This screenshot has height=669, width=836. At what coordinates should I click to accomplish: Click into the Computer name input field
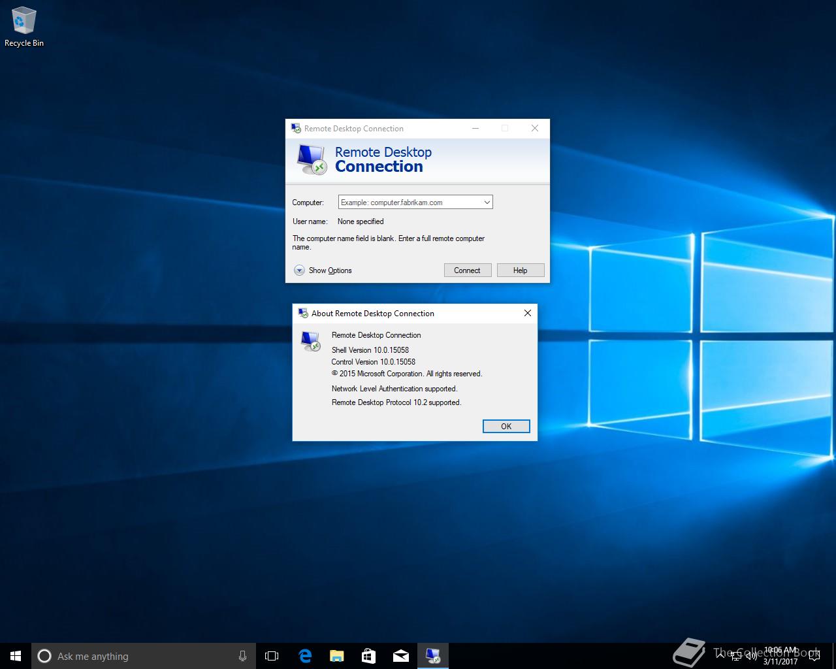click(410, 203)
